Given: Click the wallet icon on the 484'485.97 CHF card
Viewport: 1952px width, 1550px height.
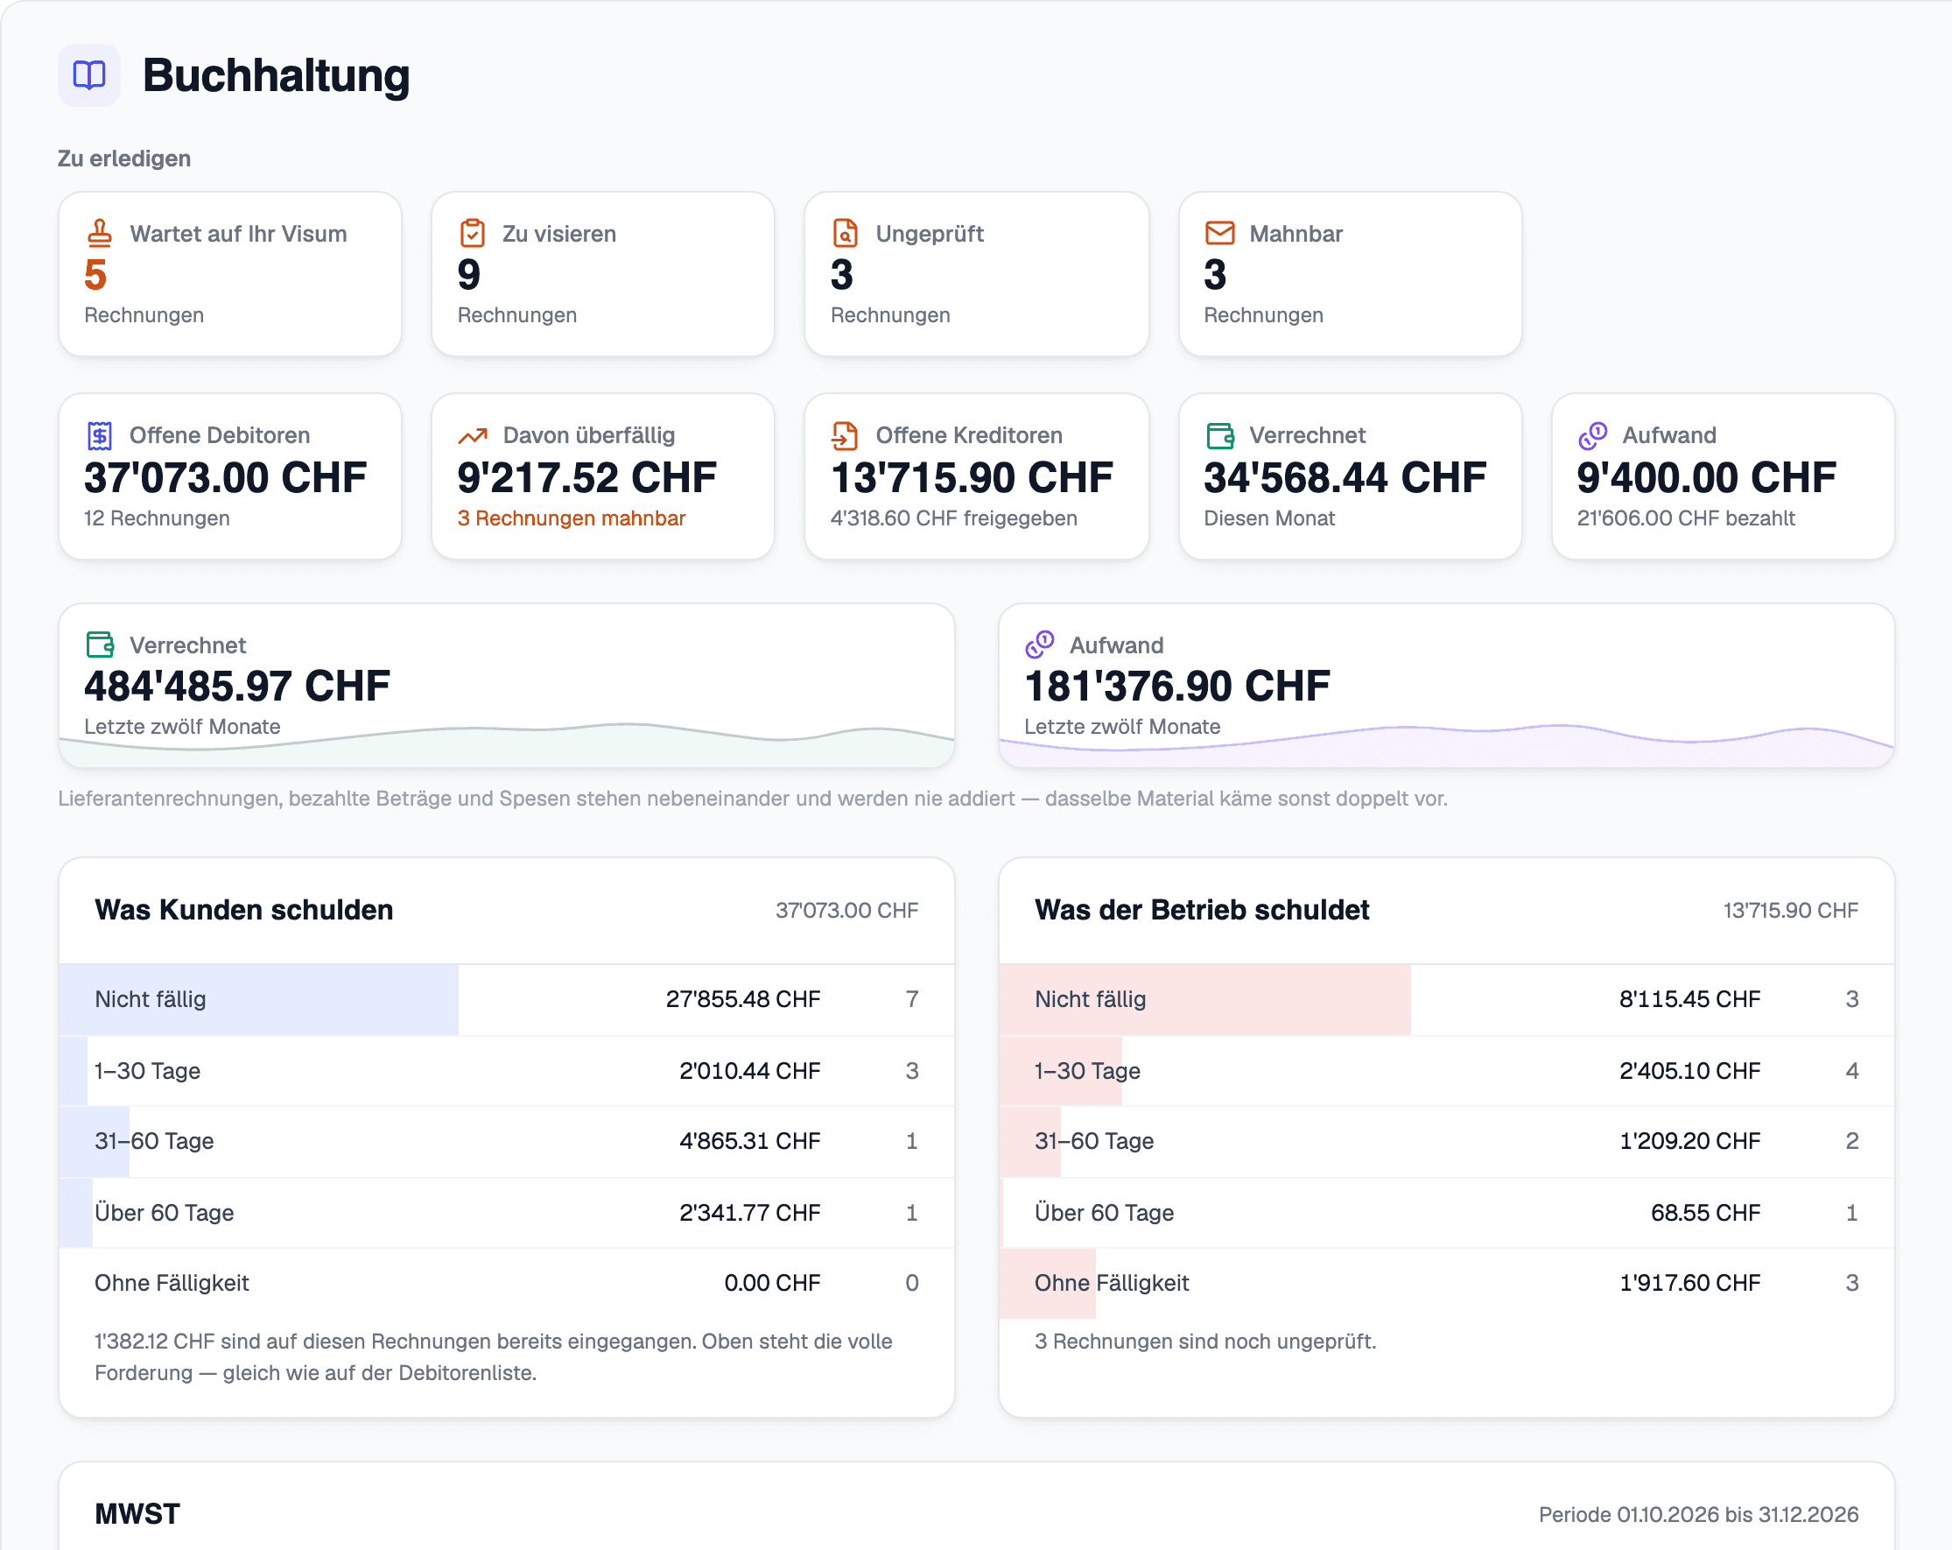Looking at the screenshot, I should [x=100, y=645].
